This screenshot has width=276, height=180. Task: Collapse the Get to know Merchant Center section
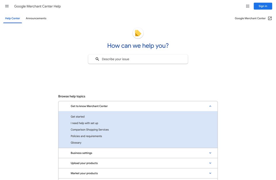coord(210,106)
